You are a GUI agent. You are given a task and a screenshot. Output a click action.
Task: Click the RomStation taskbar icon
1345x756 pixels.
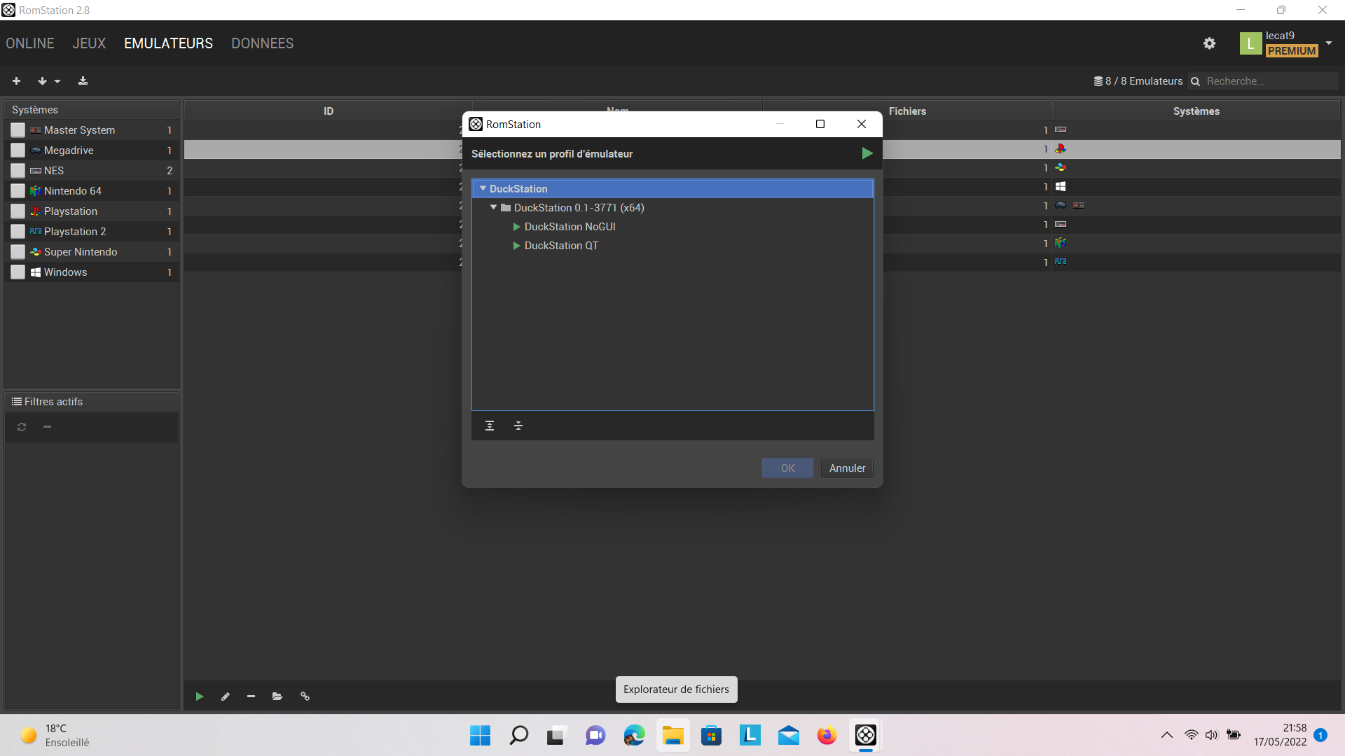pyautogui.click(x=865, y=735)
